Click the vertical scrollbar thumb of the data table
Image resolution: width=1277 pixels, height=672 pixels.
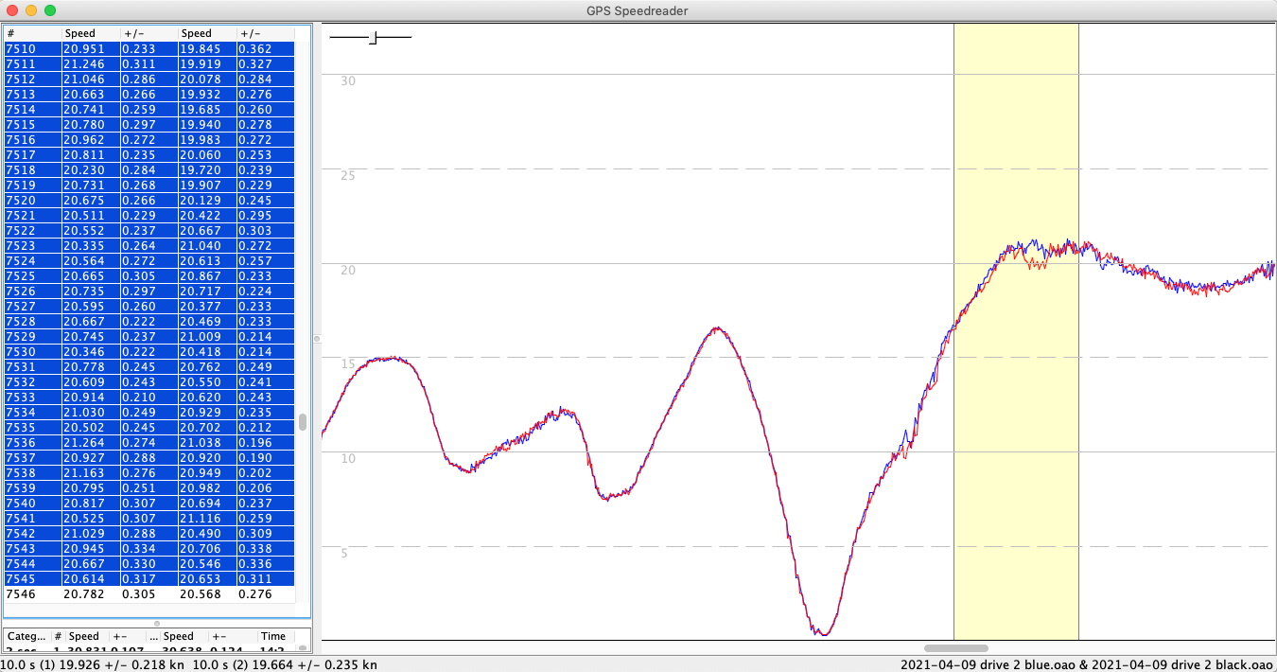click(303, 421)
